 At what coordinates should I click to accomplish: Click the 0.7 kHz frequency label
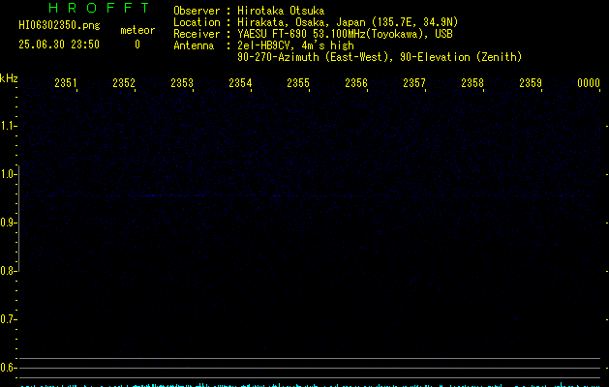coord(7,319)
